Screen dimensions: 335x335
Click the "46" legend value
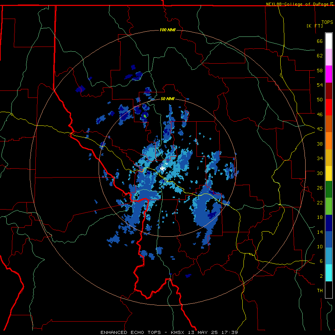tap(320, 115)
